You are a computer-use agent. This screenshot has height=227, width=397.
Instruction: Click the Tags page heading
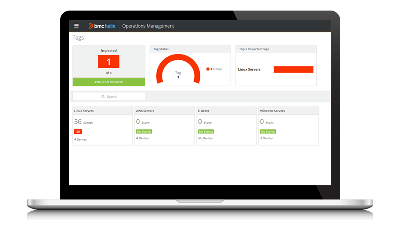78,38
